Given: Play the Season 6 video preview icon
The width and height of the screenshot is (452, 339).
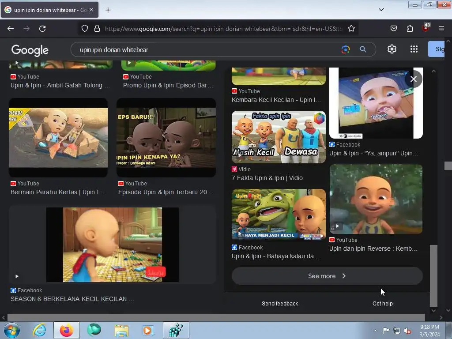Looking at the screenshot, I should coord(17,276).
